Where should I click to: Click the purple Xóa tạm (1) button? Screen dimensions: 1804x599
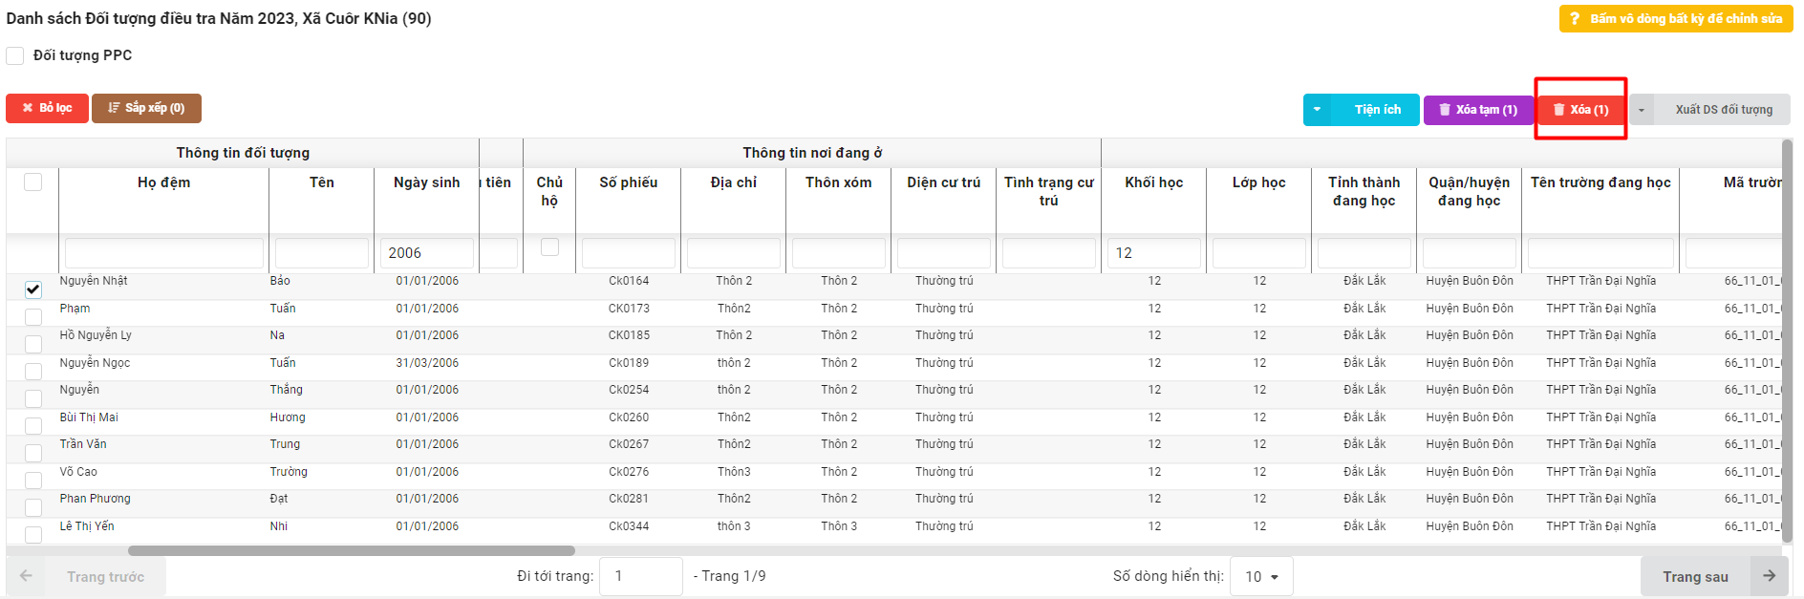point(1478,110)
